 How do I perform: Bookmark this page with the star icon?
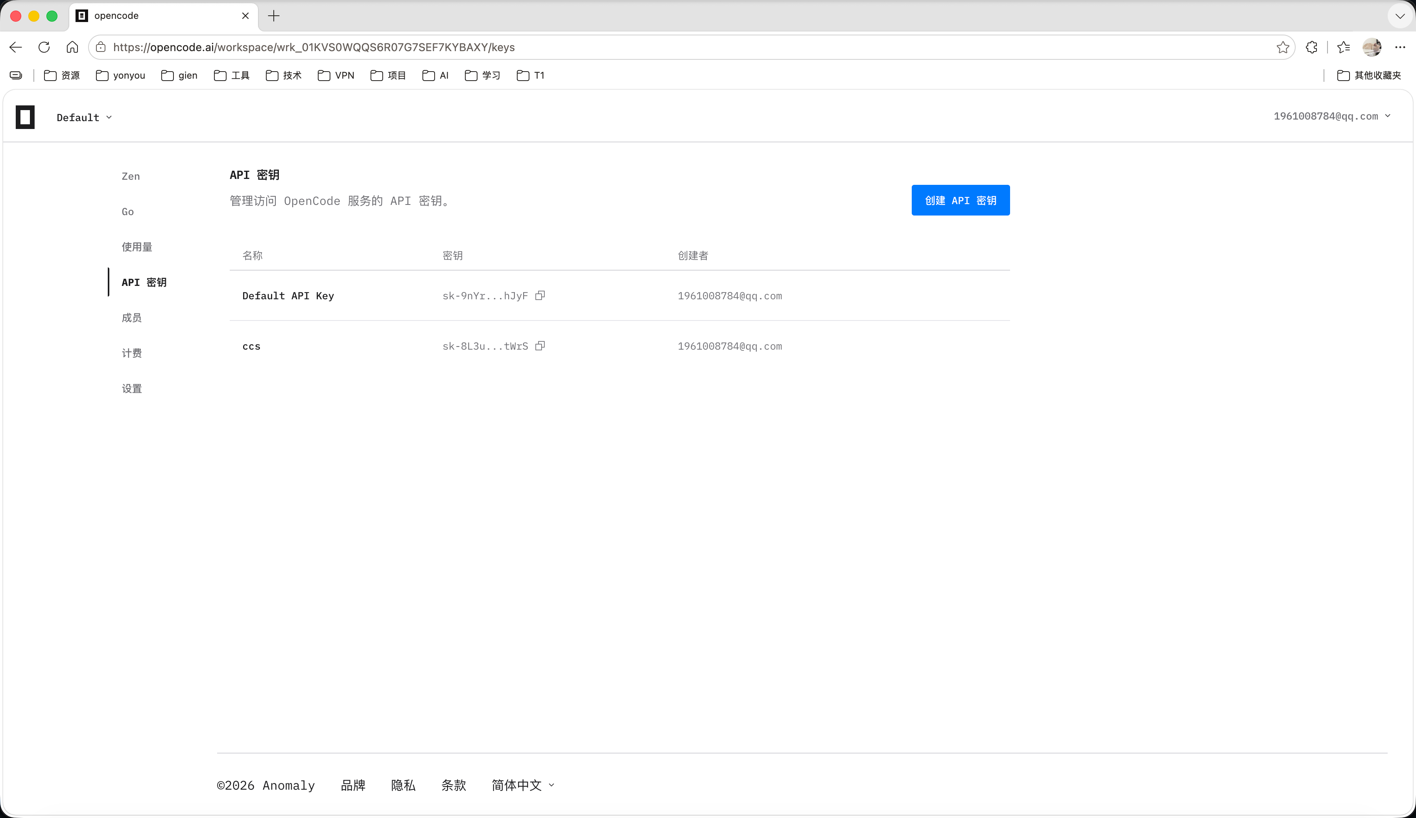1282,47
